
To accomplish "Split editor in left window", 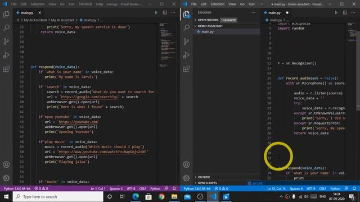I will pyautogui.click(x=165, y=12).
